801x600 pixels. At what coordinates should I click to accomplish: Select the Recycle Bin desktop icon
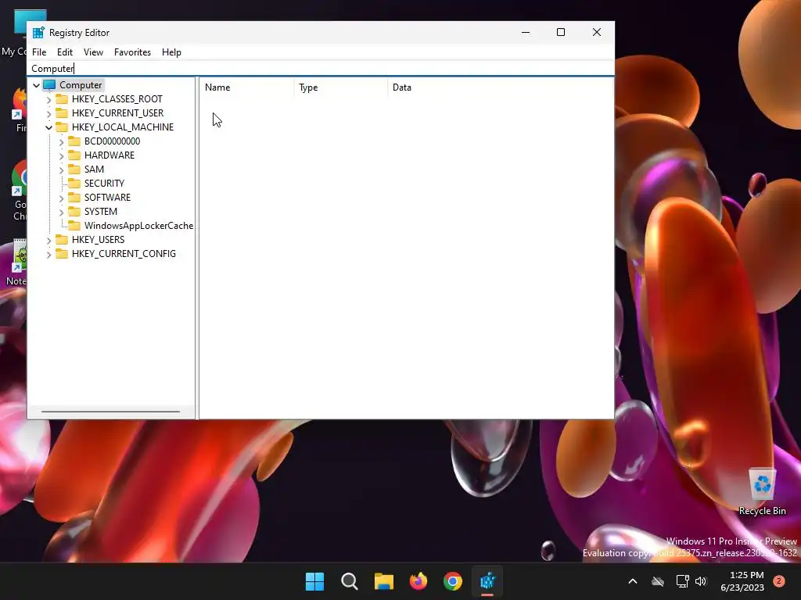(762, 492)
